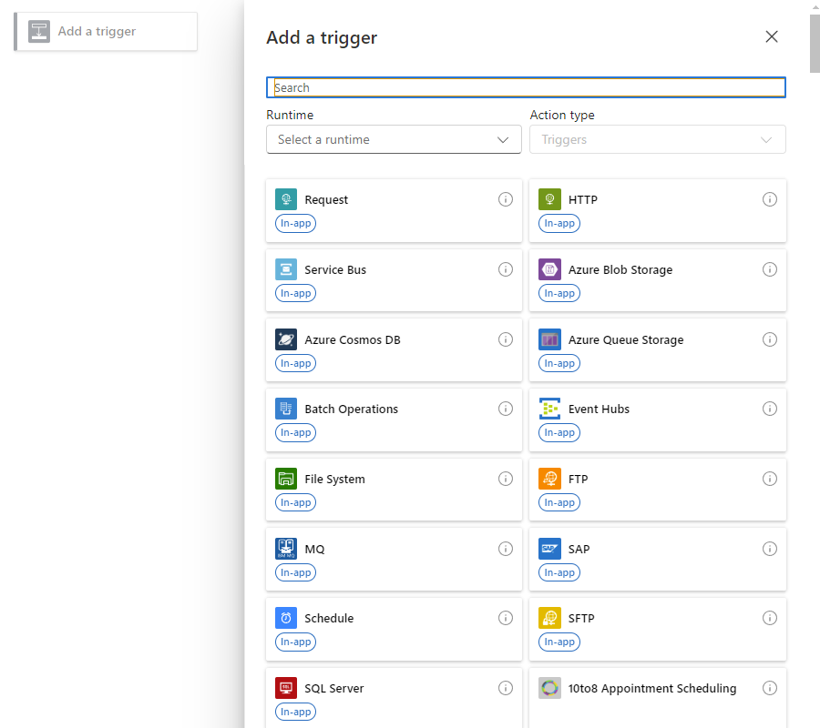Click the HTTP trigger icon
820x728 pixels.
point(549,199)
